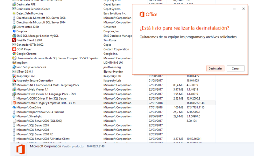The height and width of the screenshot is (156, 254).
Task: Click product version 16.0.8827.2148 in details pane
Action: pyautogui.click(x=95, y=146)
